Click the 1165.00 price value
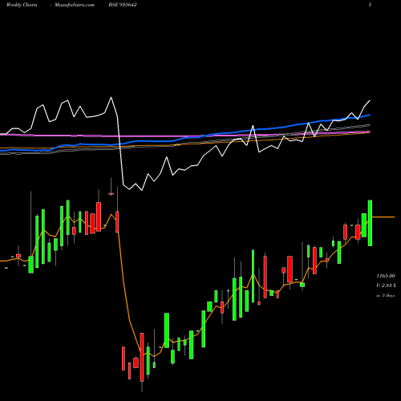 point(386,276)
